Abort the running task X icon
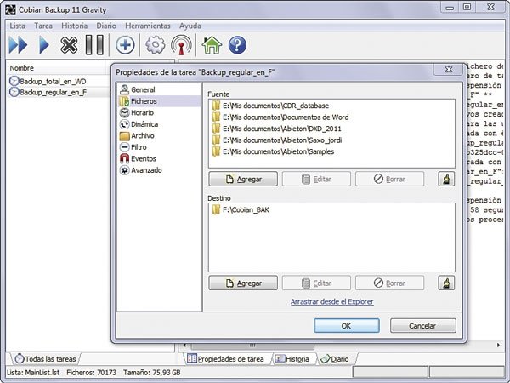This screenshot has width=510, height=383. [69, 45]
